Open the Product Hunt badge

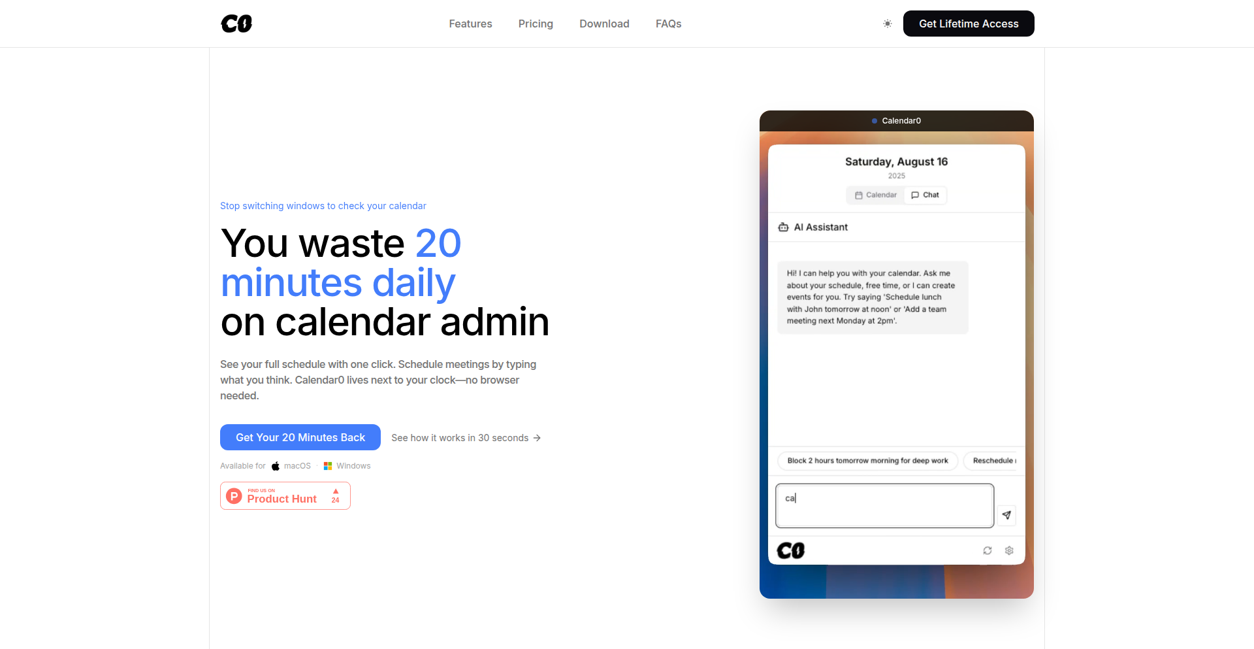pyautogui.click(x=285, y=496)
